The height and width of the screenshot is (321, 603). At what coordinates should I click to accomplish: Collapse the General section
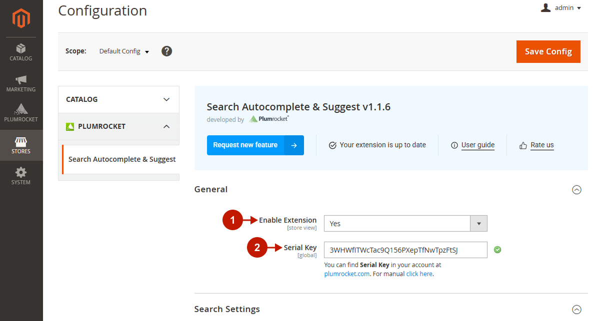[576, 190]
